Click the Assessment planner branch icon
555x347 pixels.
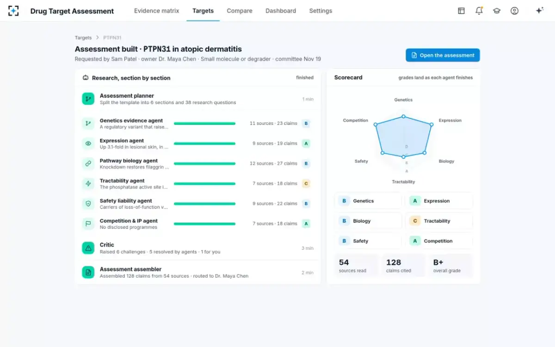coord(88,99)
